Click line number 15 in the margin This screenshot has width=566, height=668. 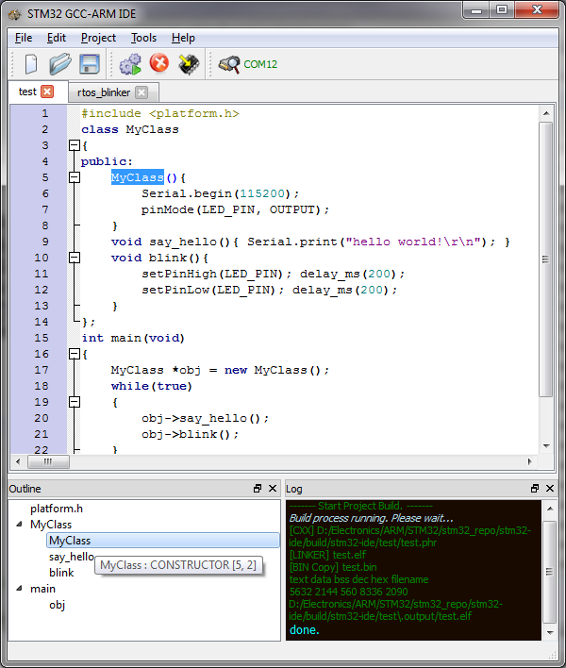click(42, 339)
